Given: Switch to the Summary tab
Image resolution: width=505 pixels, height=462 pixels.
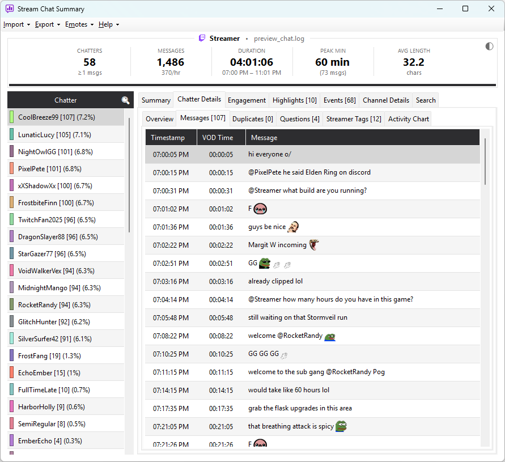Looking at the screenshot, I should tap(156, 100).
